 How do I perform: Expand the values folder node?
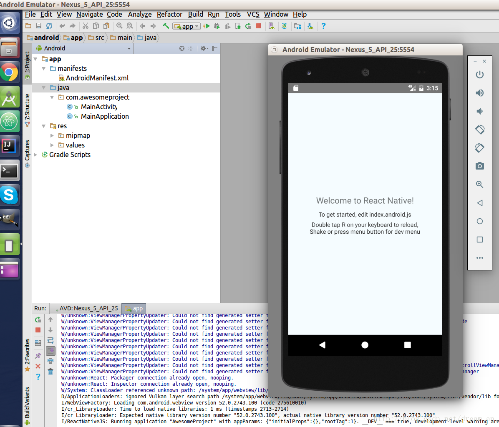click(52, 145)
